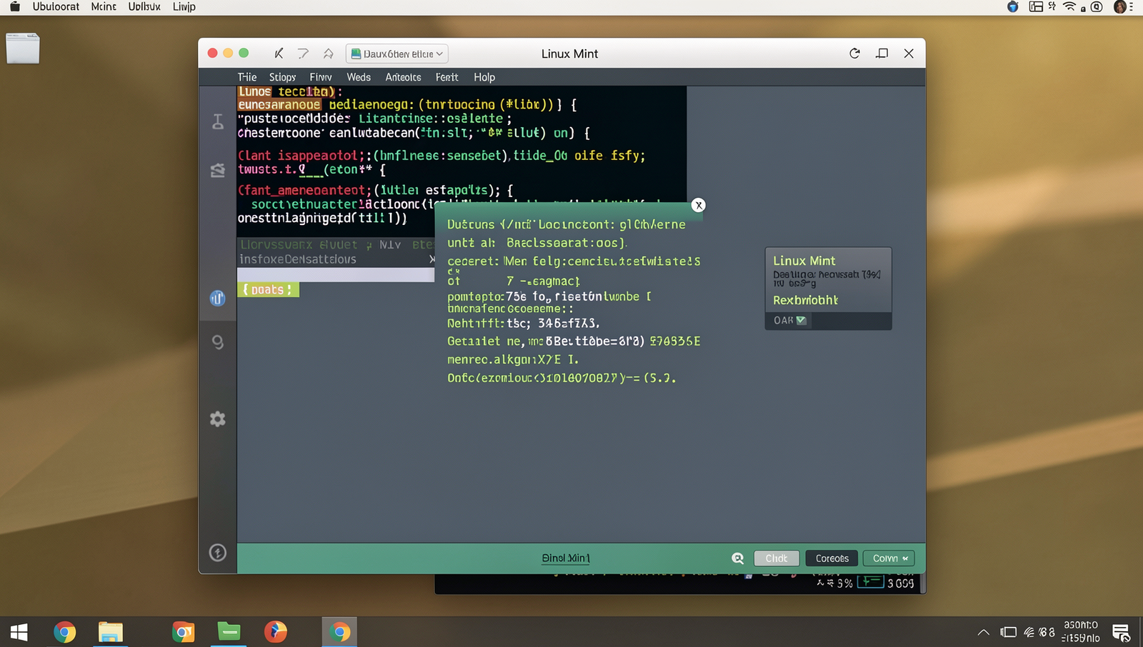Open the Apple menu
1143x647 pixels.
(x=14, y=6)
